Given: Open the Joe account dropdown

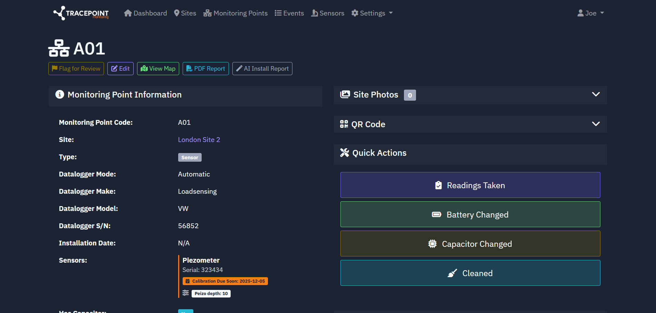Looking at the screenshot, I should 590,13.
